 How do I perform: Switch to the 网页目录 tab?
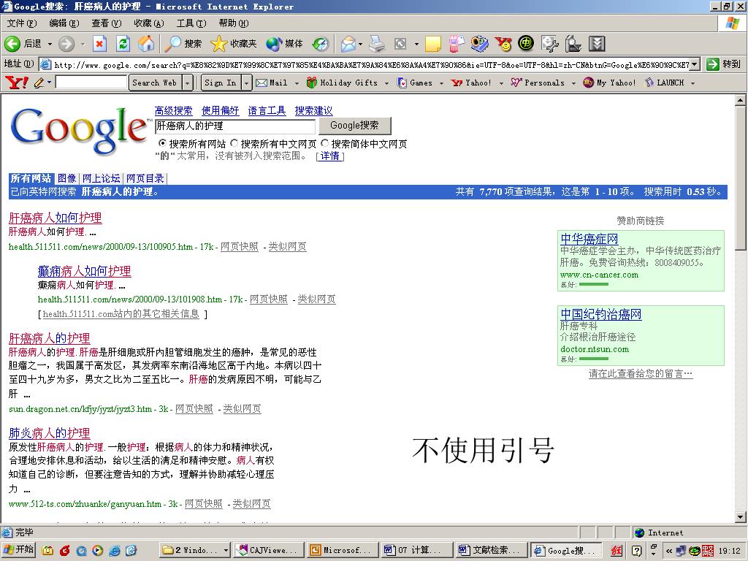pos(145,178)
